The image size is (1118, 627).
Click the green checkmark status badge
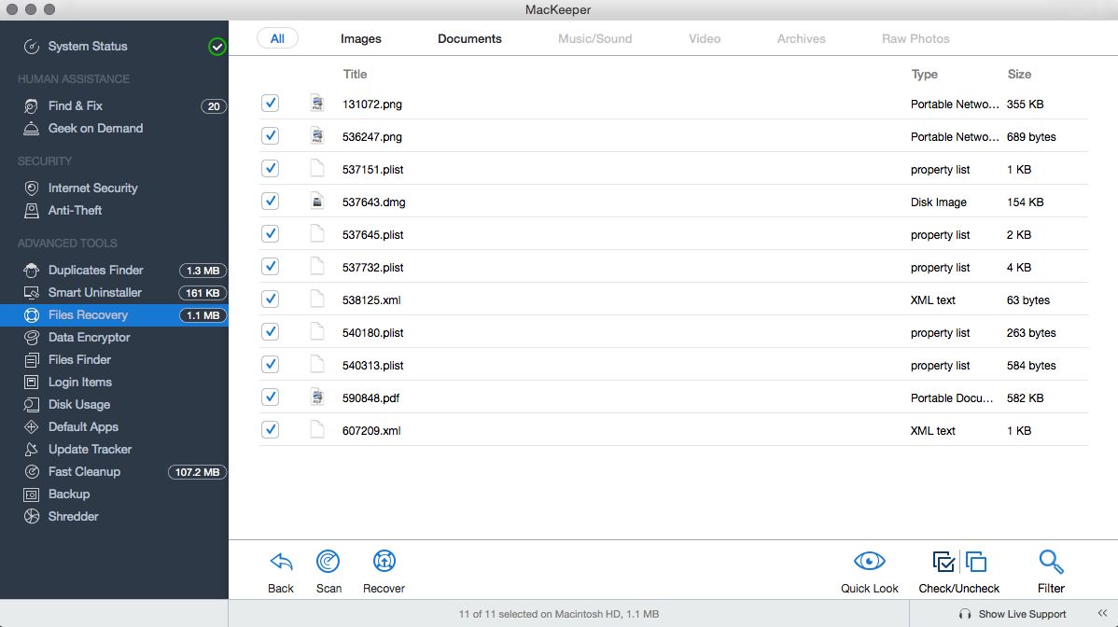click(x=217, y=47)
